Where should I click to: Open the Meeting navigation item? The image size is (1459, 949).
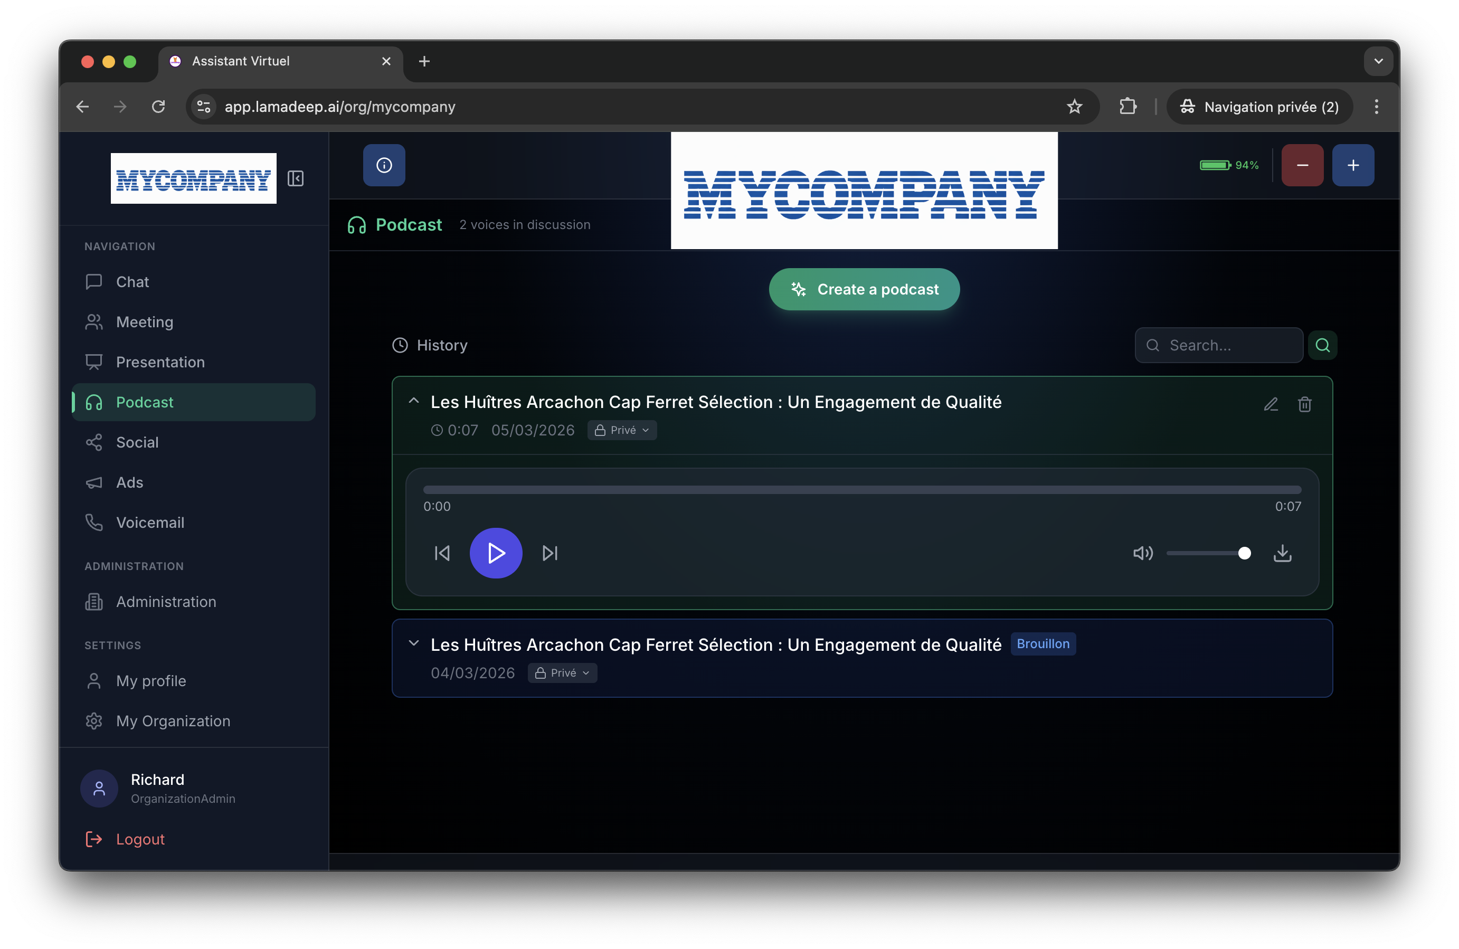click(145, 322)
